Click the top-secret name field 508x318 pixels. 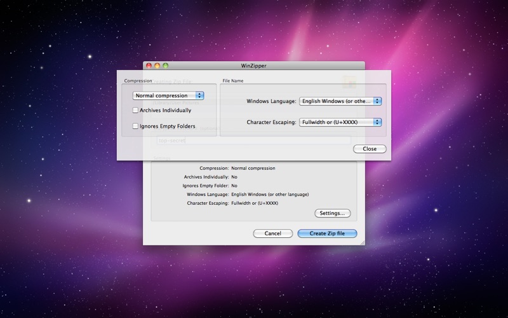[253, 141]
